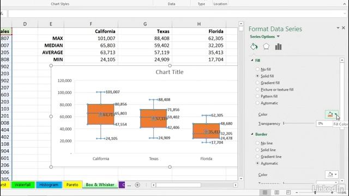
Task: Open the Border Color dropdown arrow
Action: click(336, 174)
